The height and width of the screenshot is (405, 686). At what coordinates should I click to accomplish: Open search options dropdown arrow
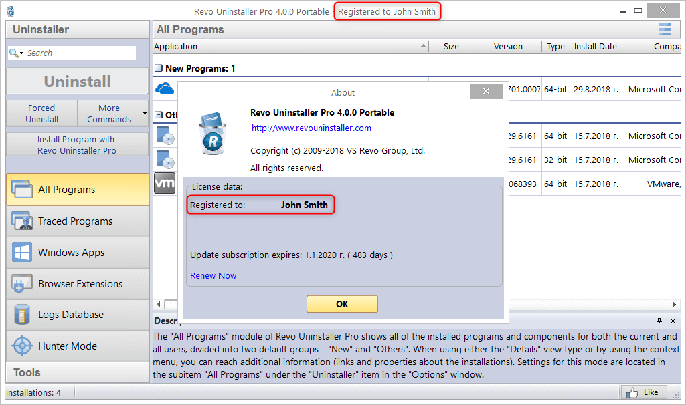pyautogui.click(x=21, y=53)
